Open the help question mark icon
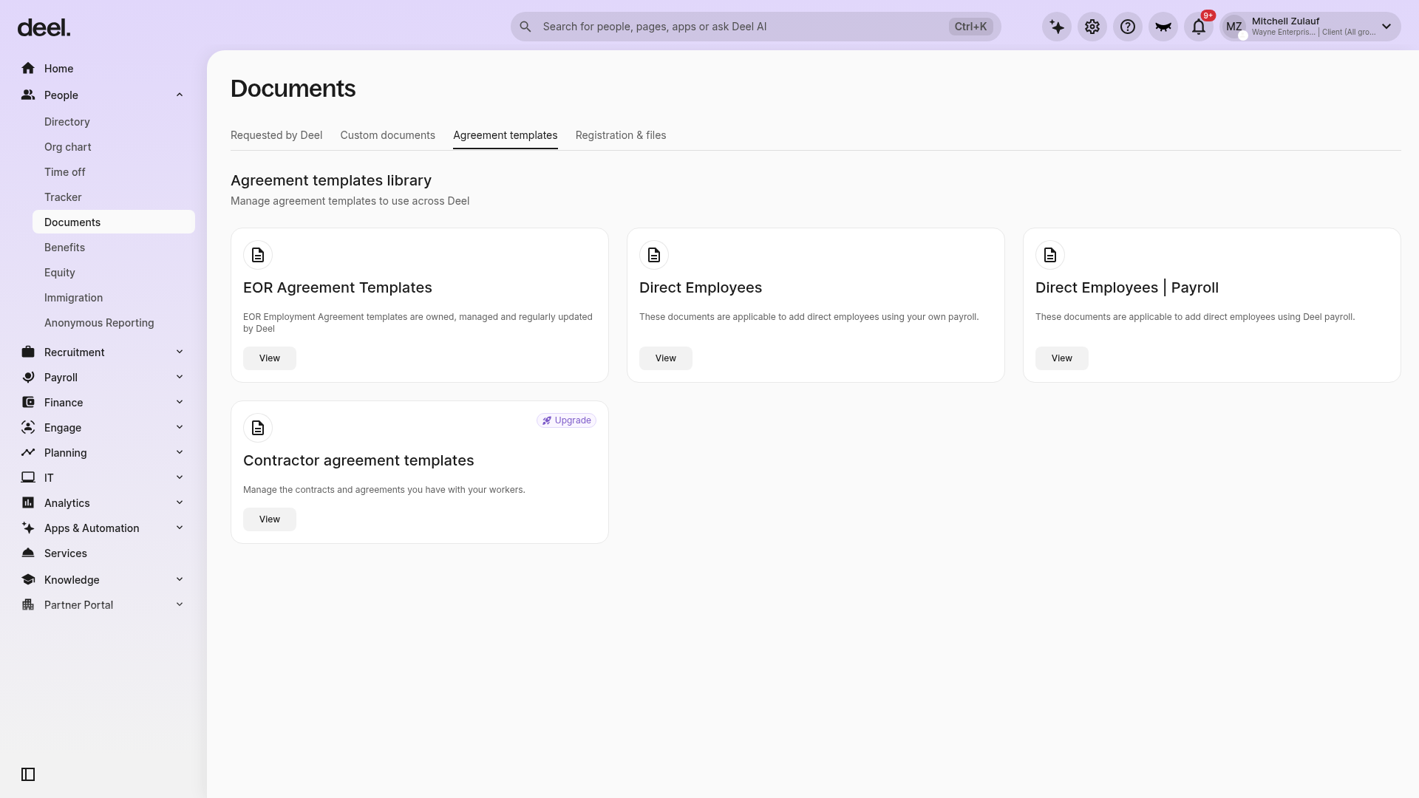The height and width of the screenshot is (798, 1419). (1128, 27)
